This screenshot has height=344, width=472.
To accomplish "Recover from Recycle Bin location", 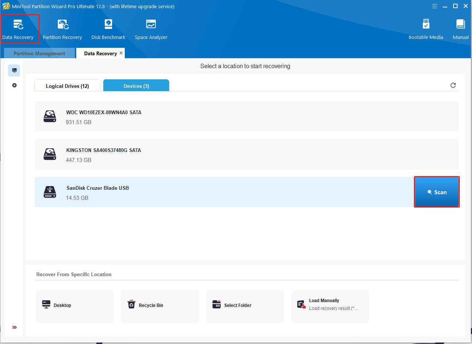I will click(x=160, y=307).
